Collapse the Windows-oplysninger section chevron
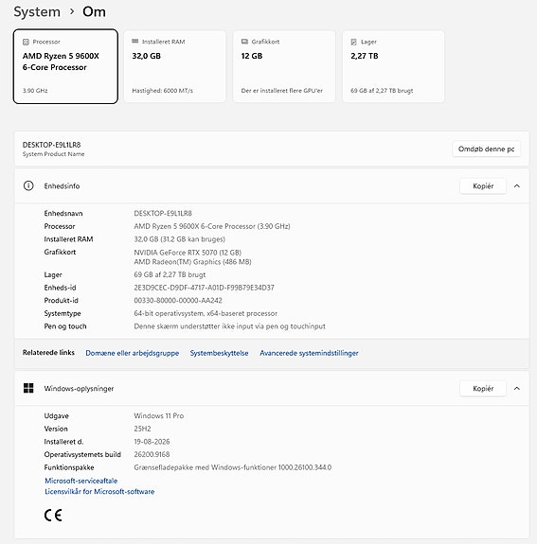The image size is (537, 544). pos(517,388)
